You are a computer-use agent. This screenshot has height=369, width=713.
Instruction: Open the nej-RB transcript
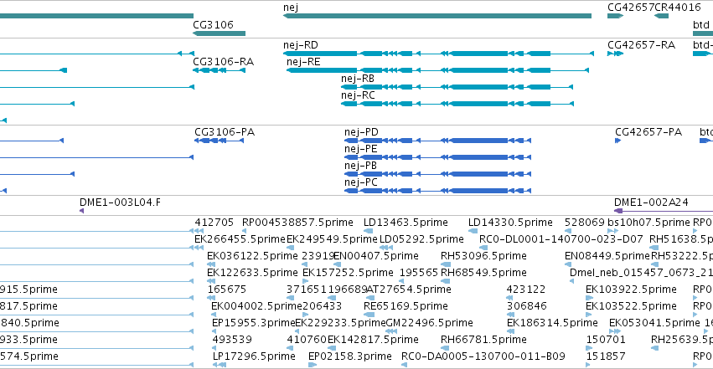457,87
